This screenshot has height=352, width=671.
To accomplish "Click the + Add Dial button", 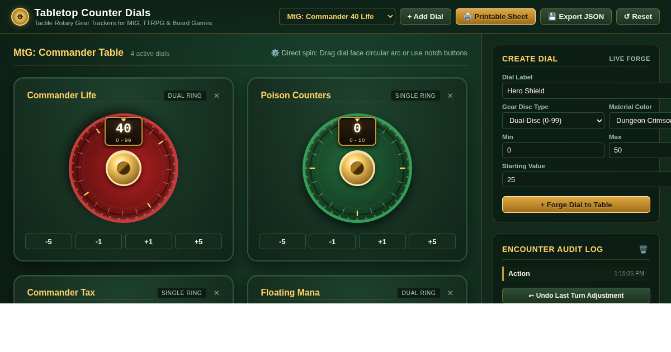I will 426,16.
